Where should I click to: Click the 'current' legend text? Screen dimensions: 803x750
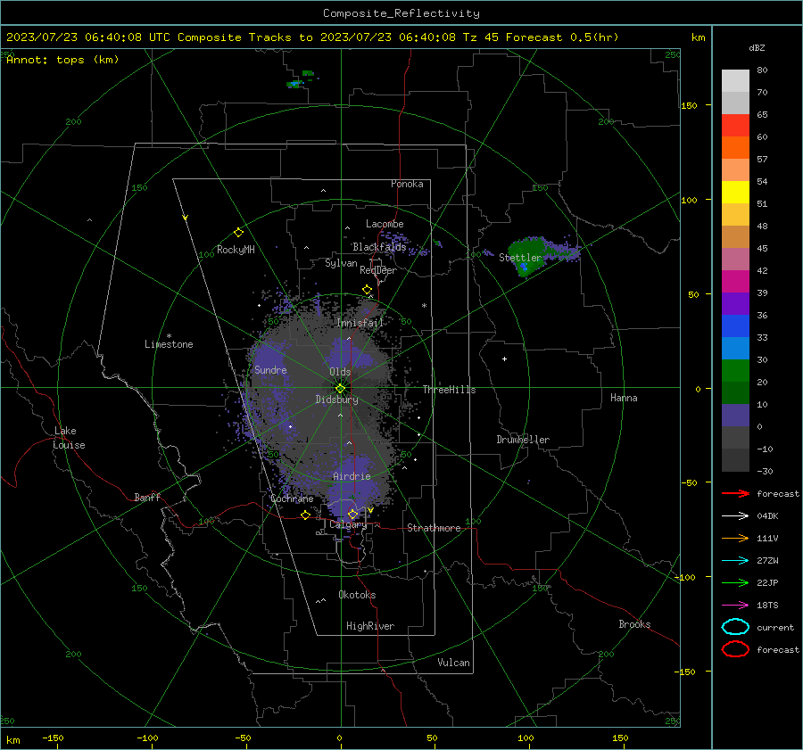[x=775, y=628]
